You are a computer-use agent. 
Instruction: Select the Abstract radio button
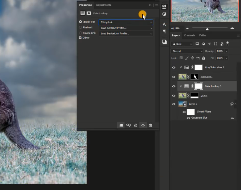tap(80, 27)
